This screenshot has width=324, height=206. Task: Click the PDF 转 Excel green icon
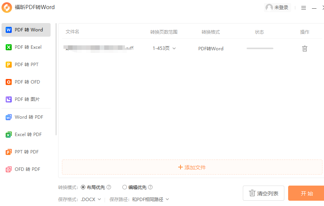(x=9, y=47)
